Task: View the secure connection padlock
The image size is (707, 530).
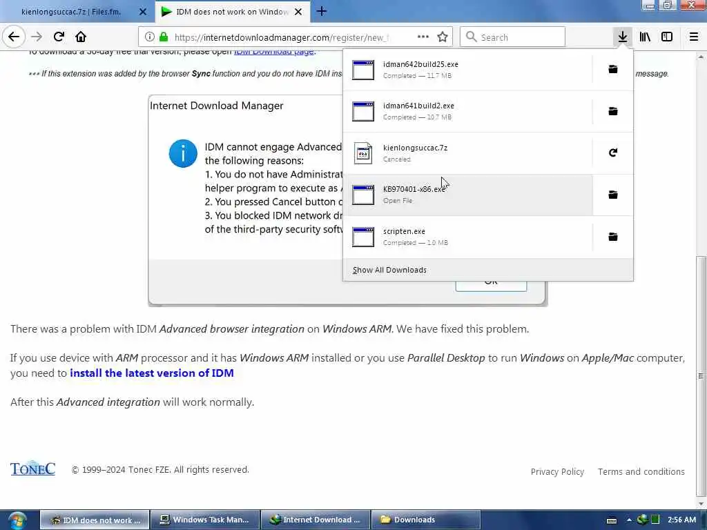Action: (164, 37)
